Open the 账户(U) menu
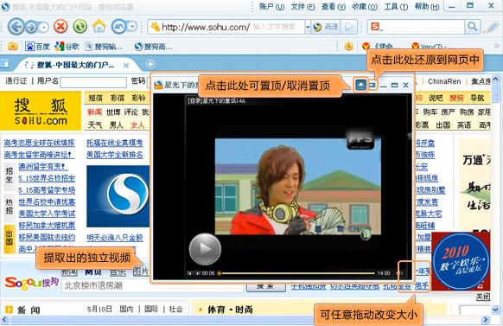 click(x=271, y=6)
